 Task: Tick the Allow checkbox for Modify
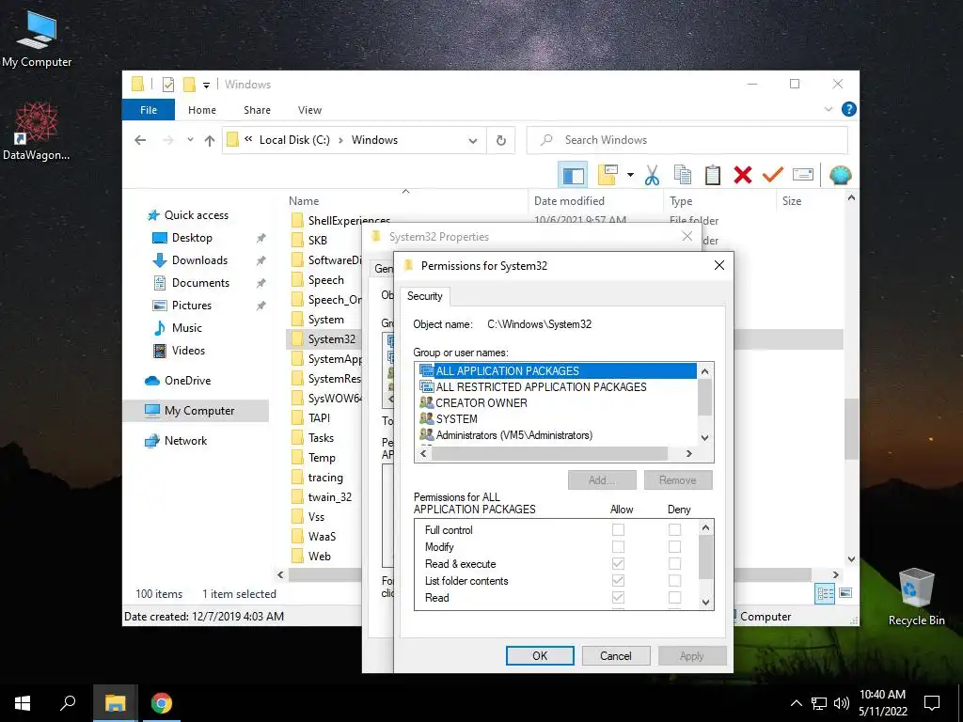pyautogui.click(x=618, y=546)
